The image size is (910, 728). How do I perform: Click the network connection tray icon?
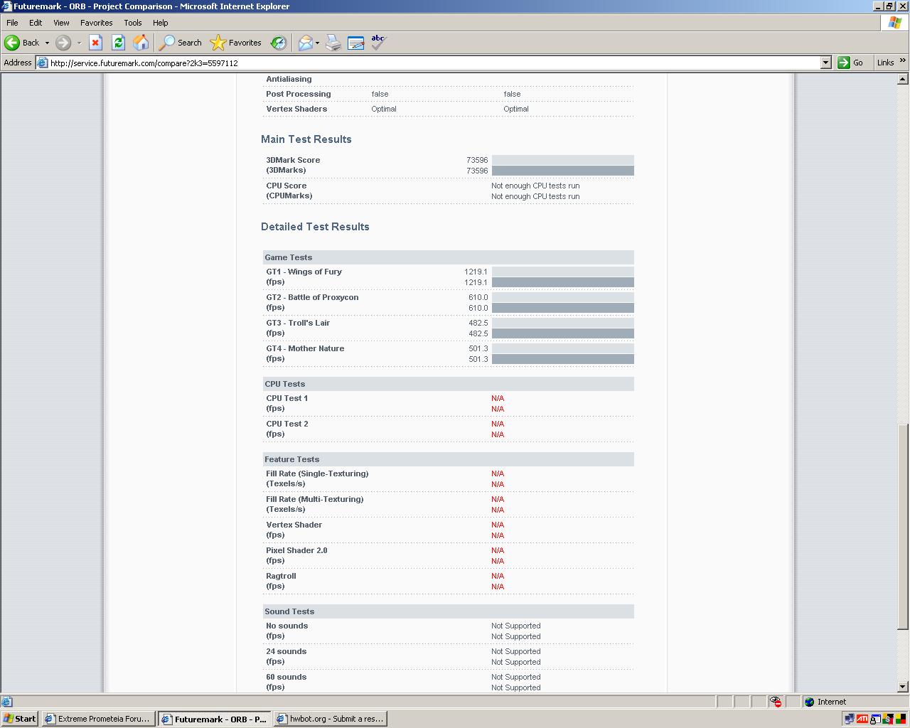coord(849,719)
